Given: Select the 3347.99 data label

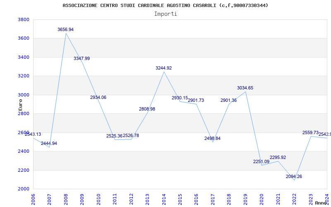Looking at the screenshot, I should tap(82, 58).
